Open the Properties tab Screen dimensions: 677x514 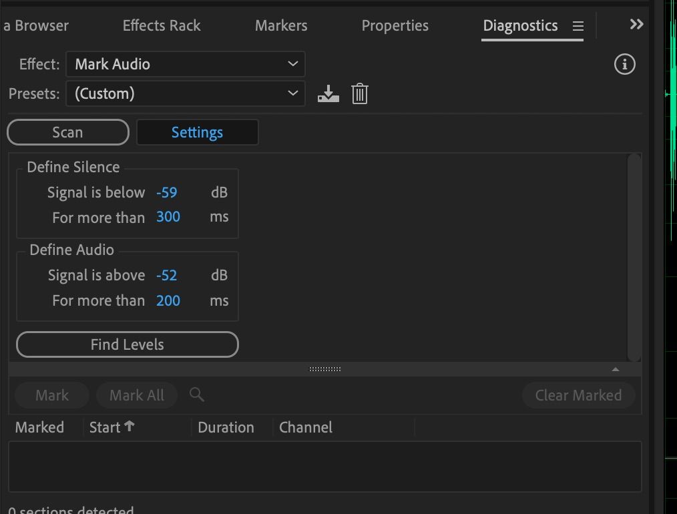[395, 25]
